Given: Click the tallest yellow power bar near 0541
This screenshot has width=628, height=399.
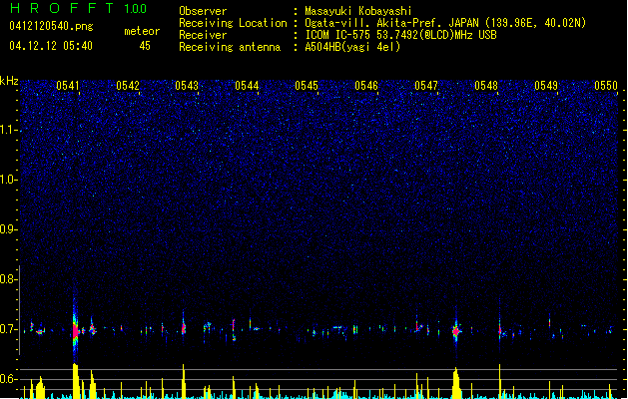Looking at the screenshot, I should point(75,381).
